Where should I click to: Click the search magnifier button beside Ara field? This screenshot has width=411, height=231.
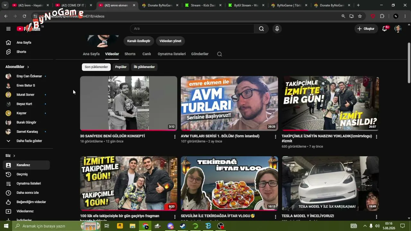(x=261, y=29)
